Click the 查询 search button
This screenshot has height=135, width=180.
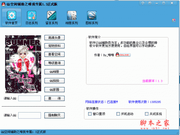coord(54,98)
